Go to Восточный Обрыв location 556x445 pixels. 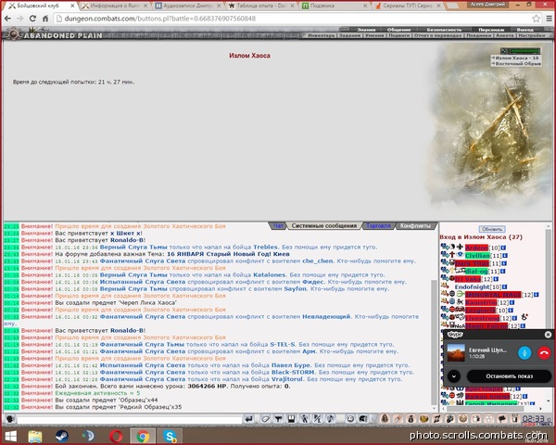(518, 64)
